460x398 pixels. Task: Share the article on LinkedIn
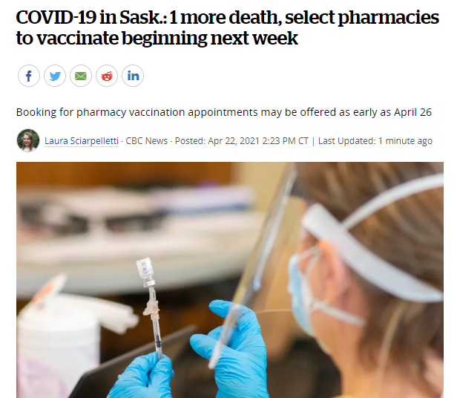click(133, 76)
